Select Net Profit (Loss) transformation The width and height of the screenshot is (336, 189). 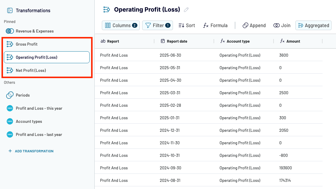point(31,70)
